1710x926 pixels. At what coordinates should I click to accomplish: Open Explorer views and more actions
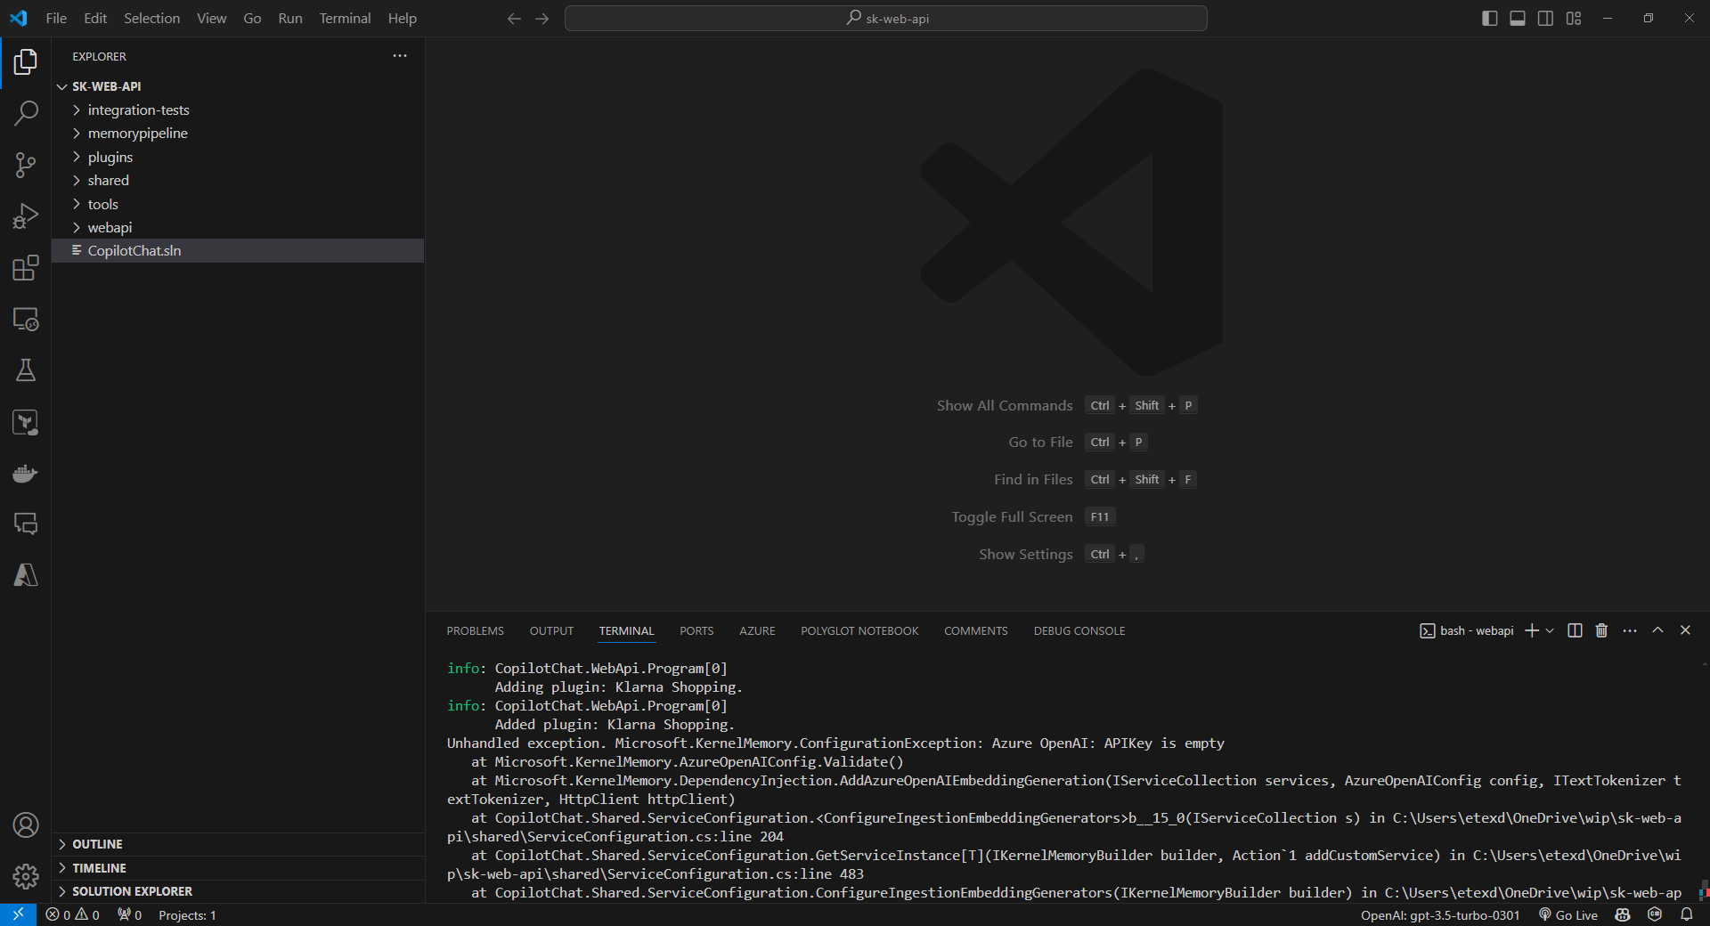[x=400, y=56]
